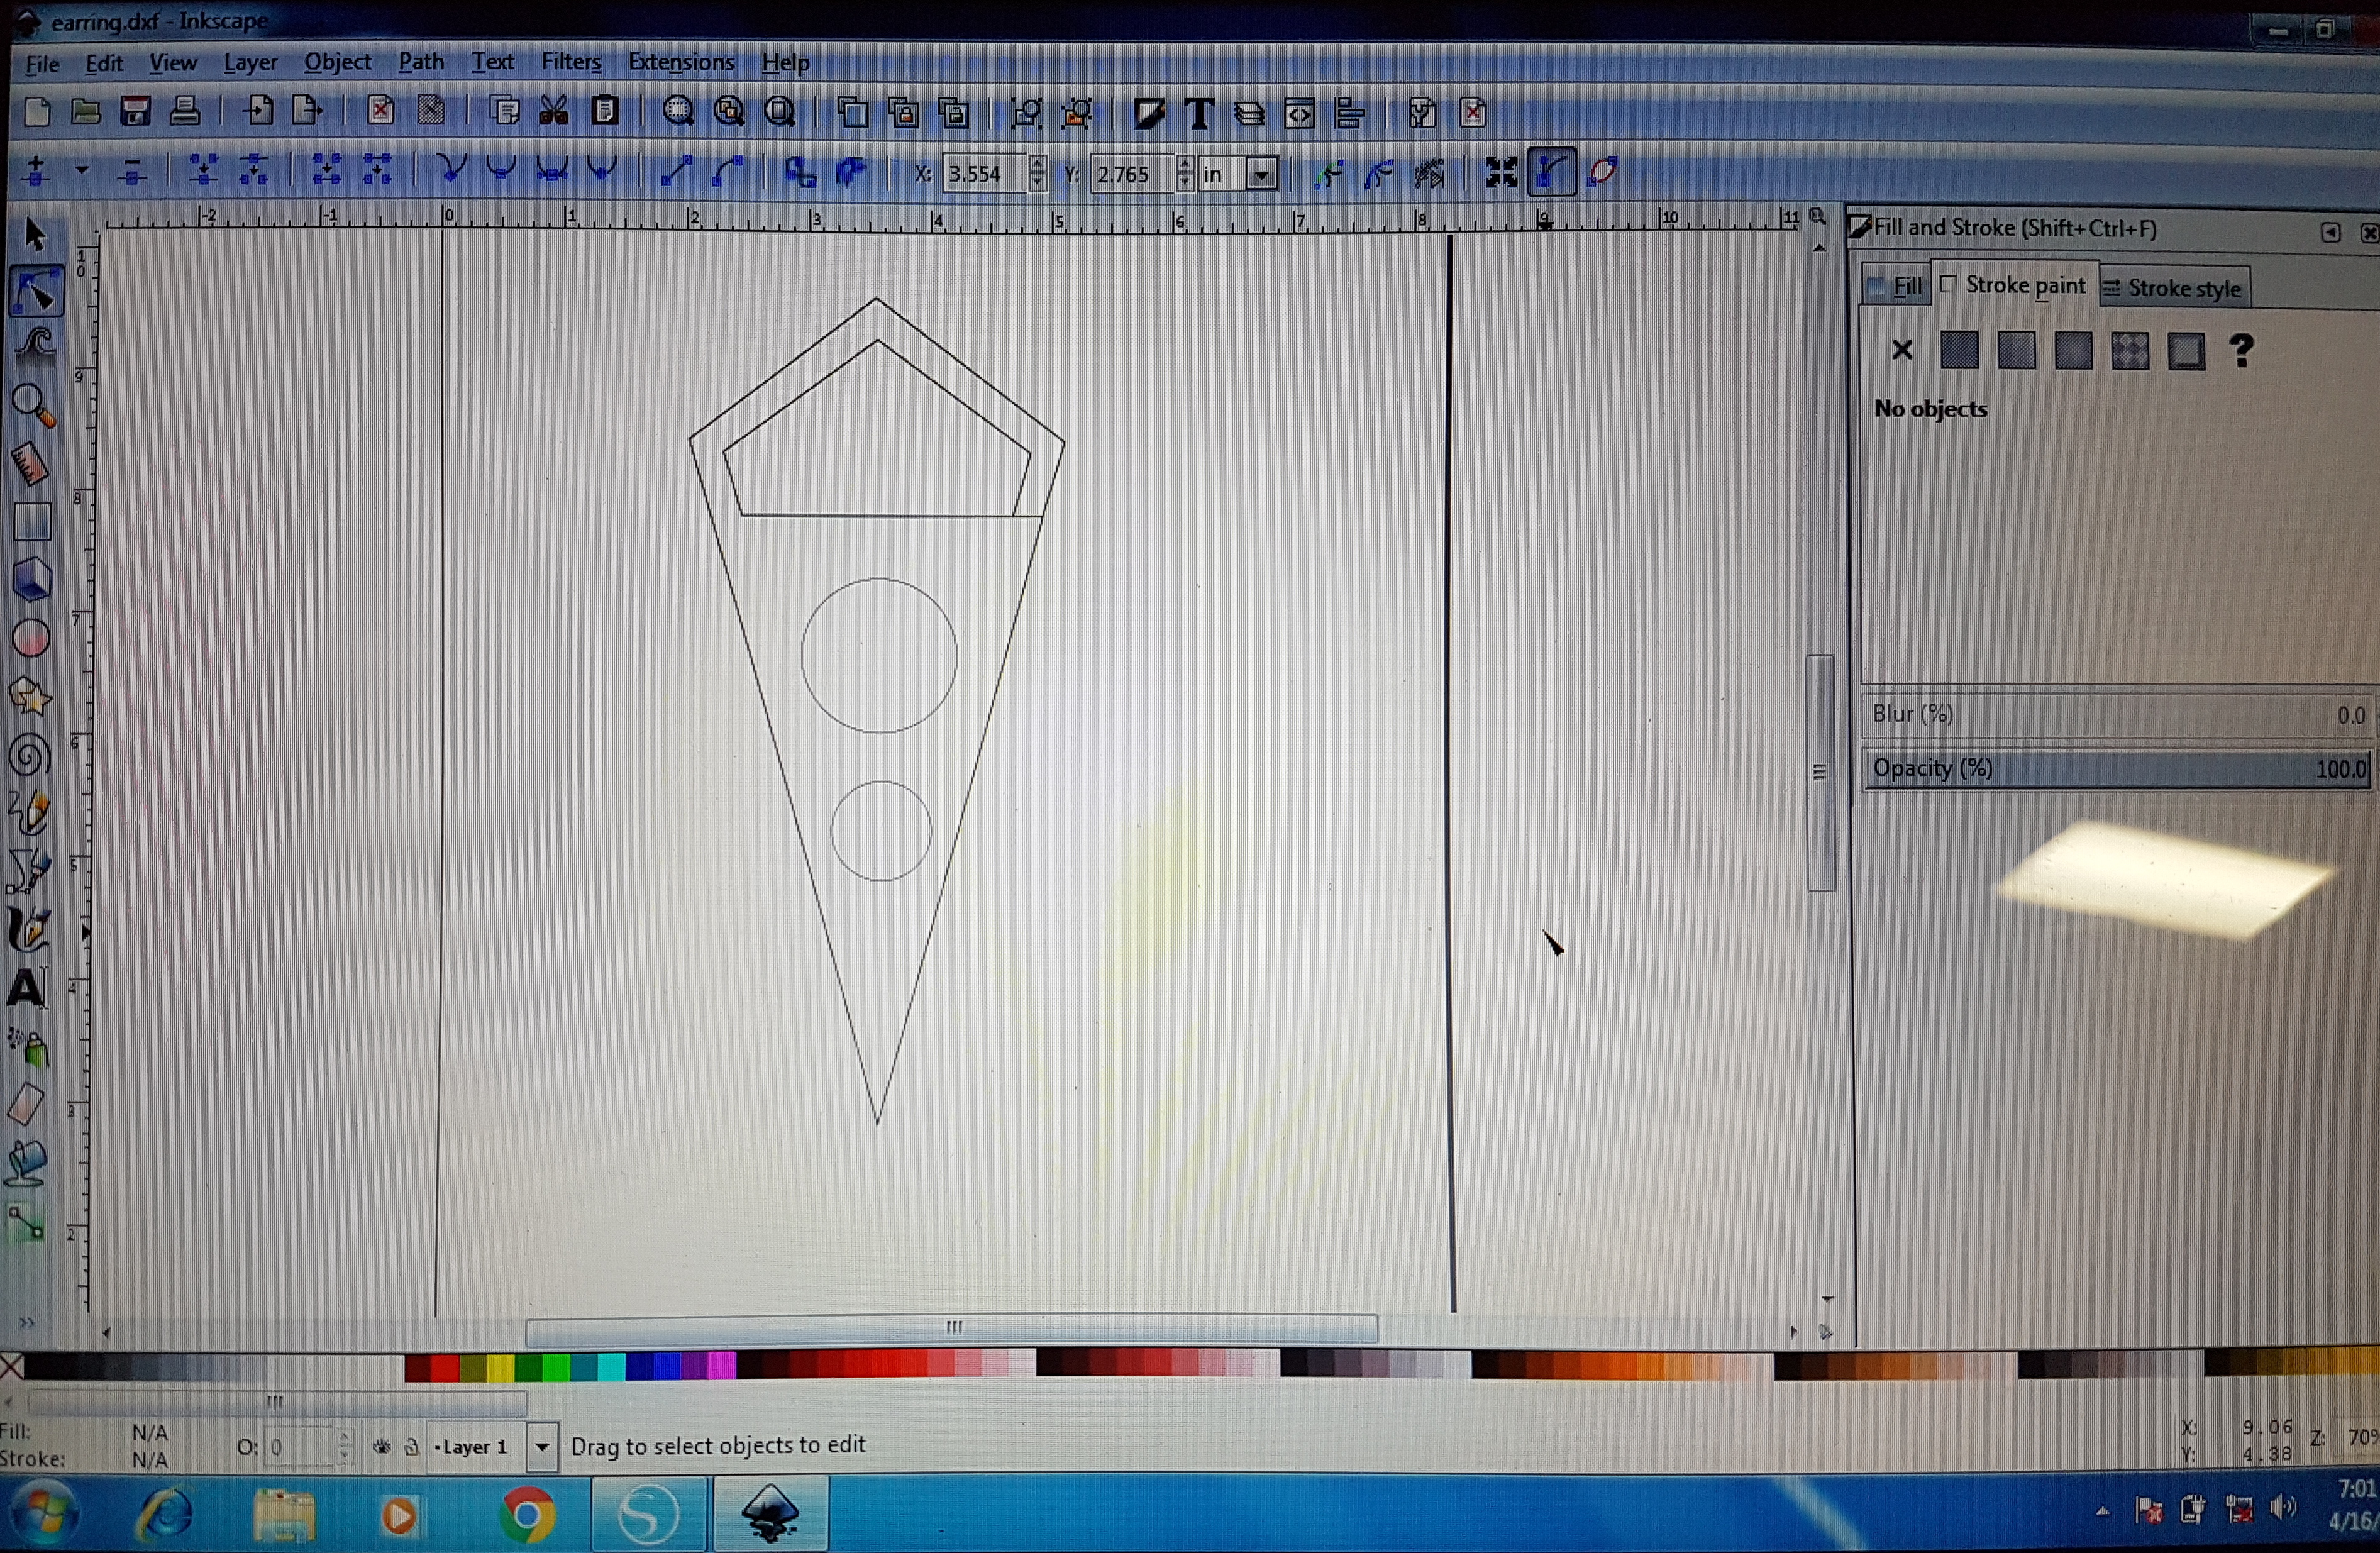Select the 3D Box tool

tap(32, 580)
